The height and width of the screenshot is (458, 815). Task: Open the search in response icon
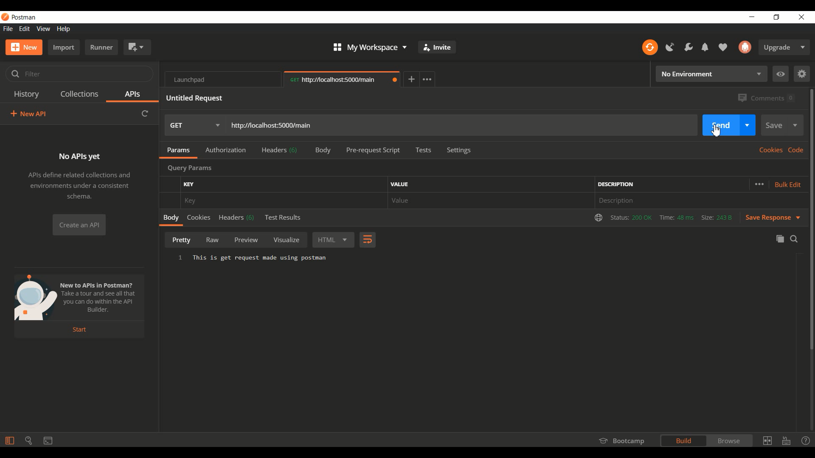[794, 239]
